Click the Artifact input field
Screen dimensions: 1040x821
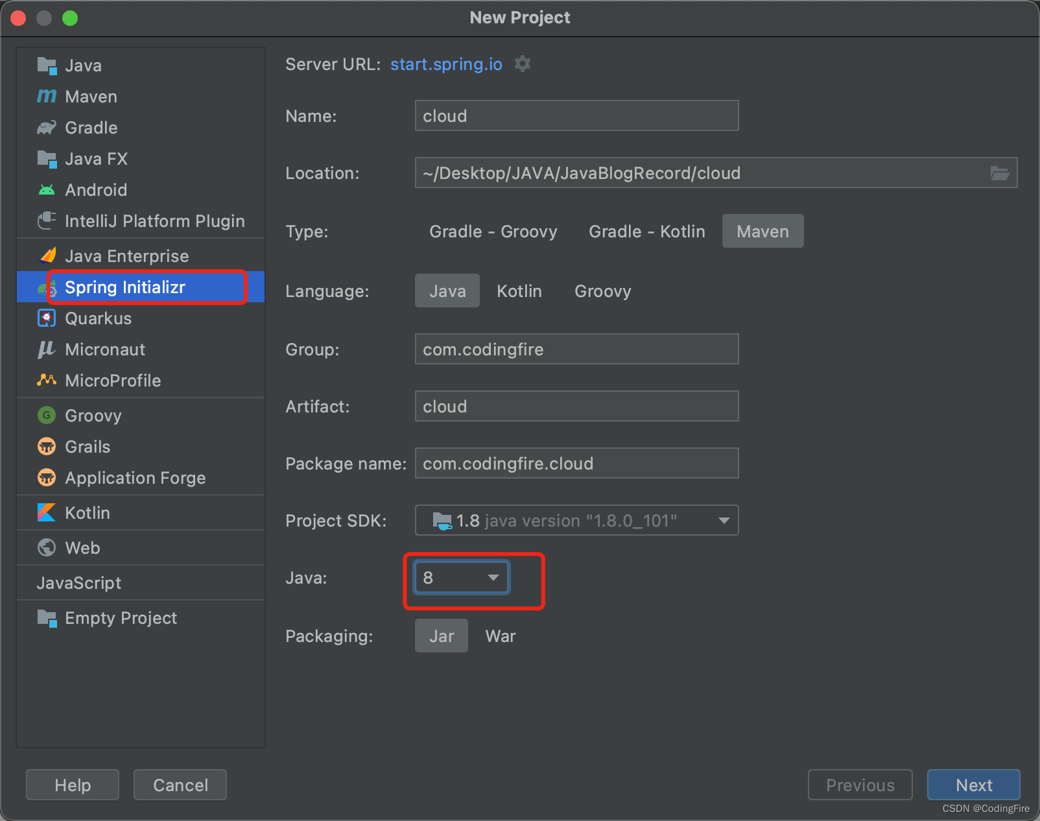[x=577, y=406]
